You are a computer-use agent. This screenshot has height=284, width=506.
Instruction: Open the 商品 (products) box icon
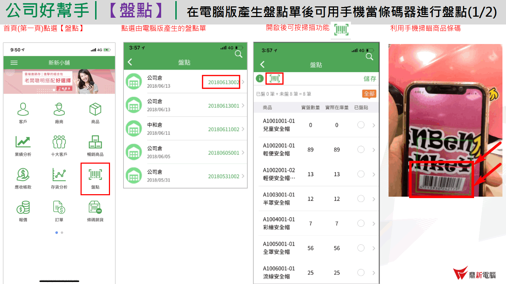(95, 109)
